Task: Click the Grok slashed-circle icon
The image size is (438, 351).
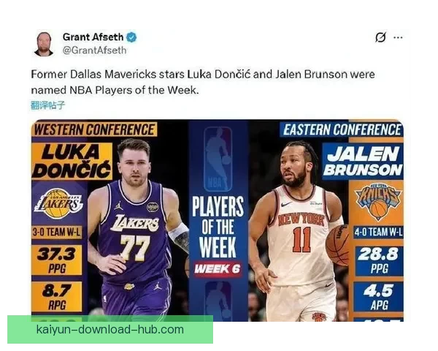Action: pyautogui.click(x=380, y=37)
